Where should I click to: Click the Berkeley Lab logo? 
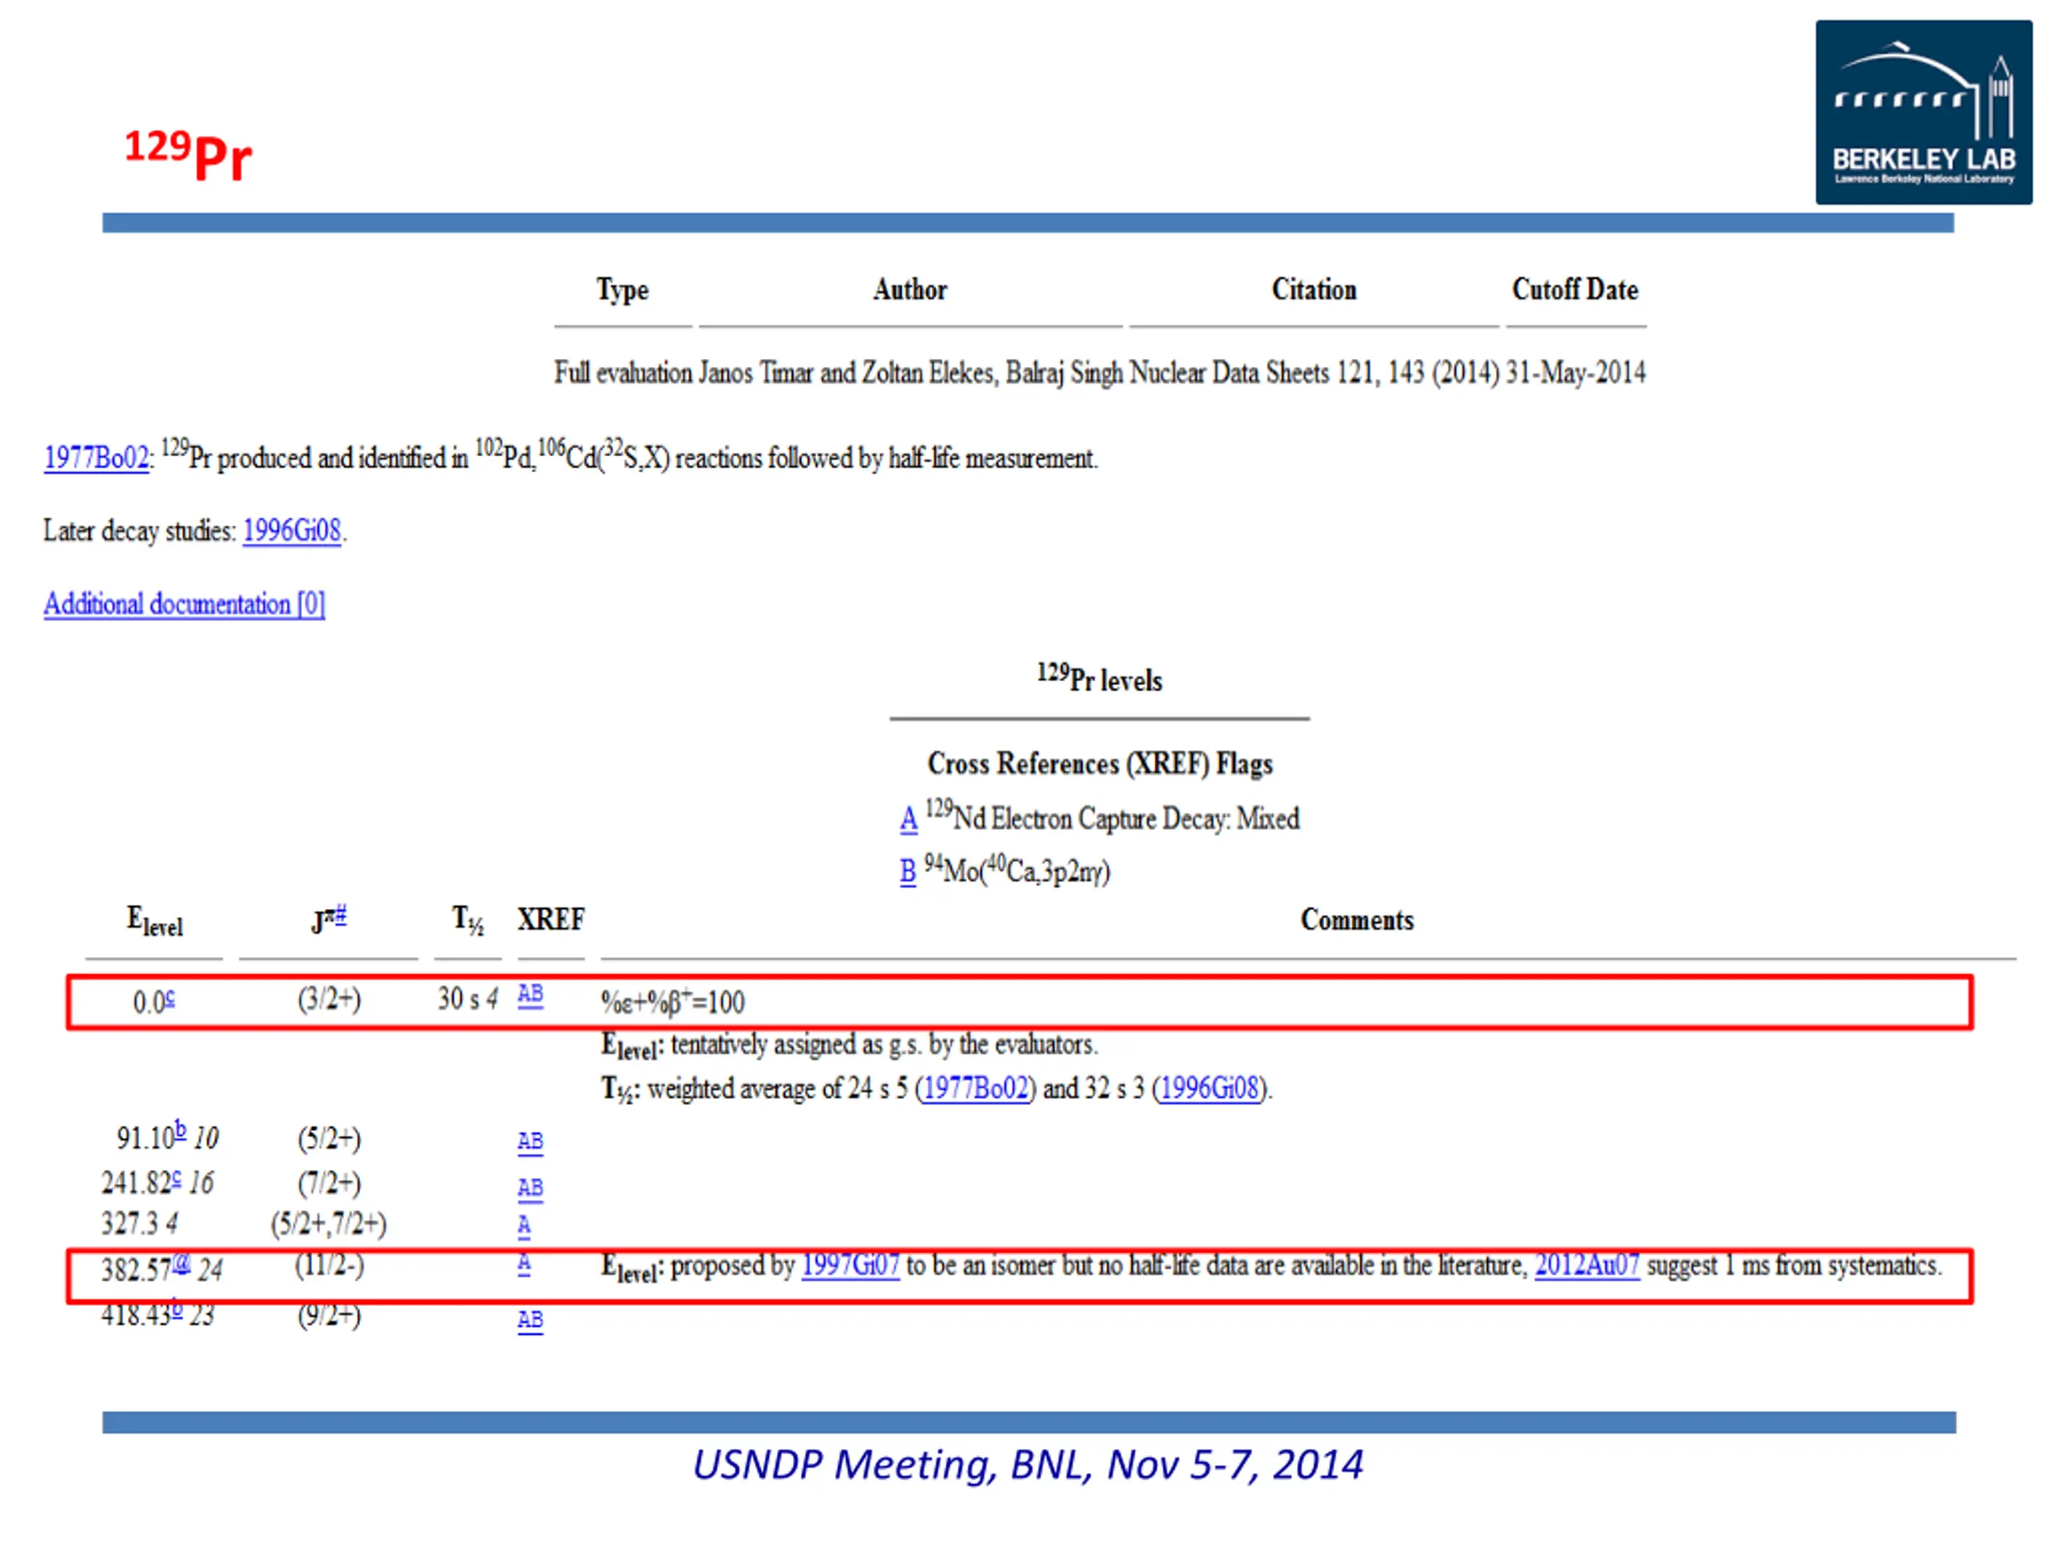[1922, 112]
